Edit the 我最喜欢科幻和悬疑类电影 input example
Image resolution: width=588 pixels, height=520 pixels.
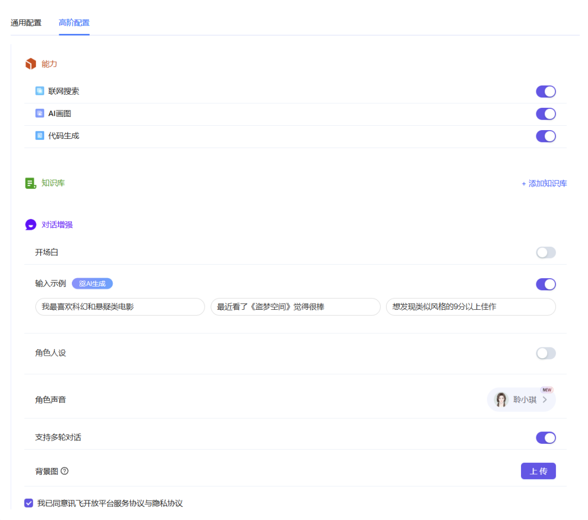tap(120, 307)
